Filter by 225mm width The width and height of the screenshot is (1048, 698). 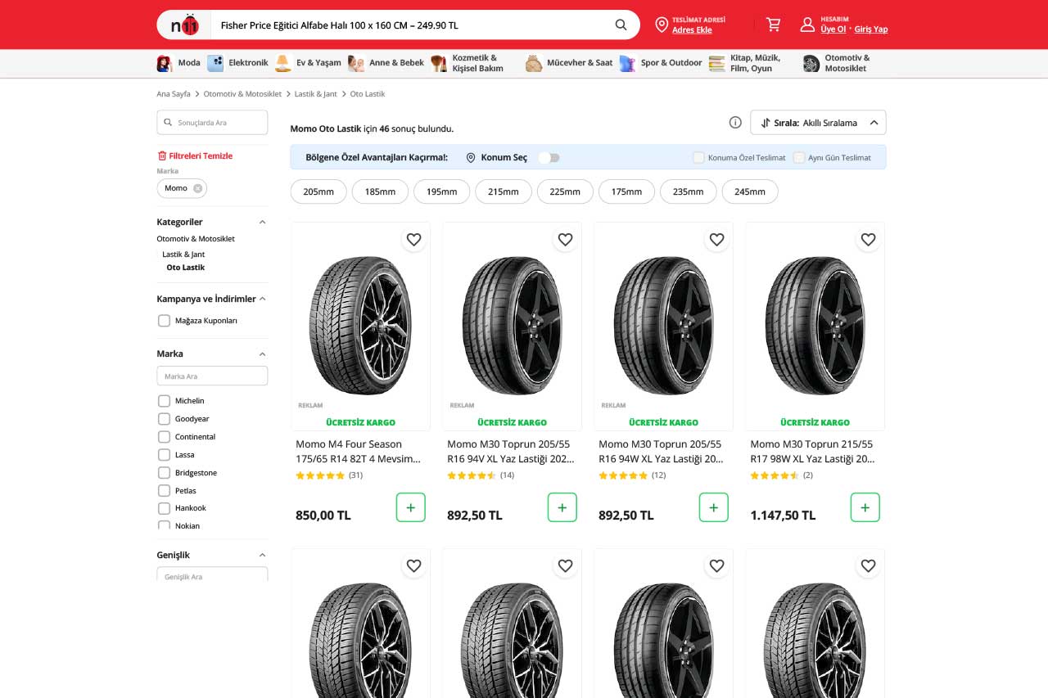click(x=565, y=191)
